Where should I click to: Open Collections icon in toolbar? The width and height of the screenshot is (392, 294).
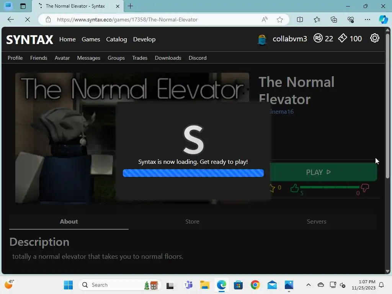tap(334, 20)
